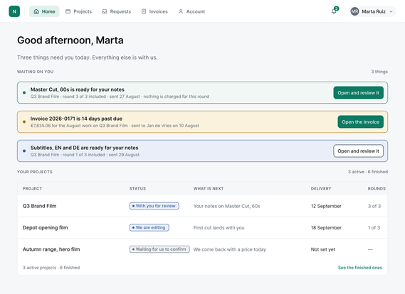Screen dimensions: 405x294
Task: Go to the Home tab
Action: pos(44,11)
